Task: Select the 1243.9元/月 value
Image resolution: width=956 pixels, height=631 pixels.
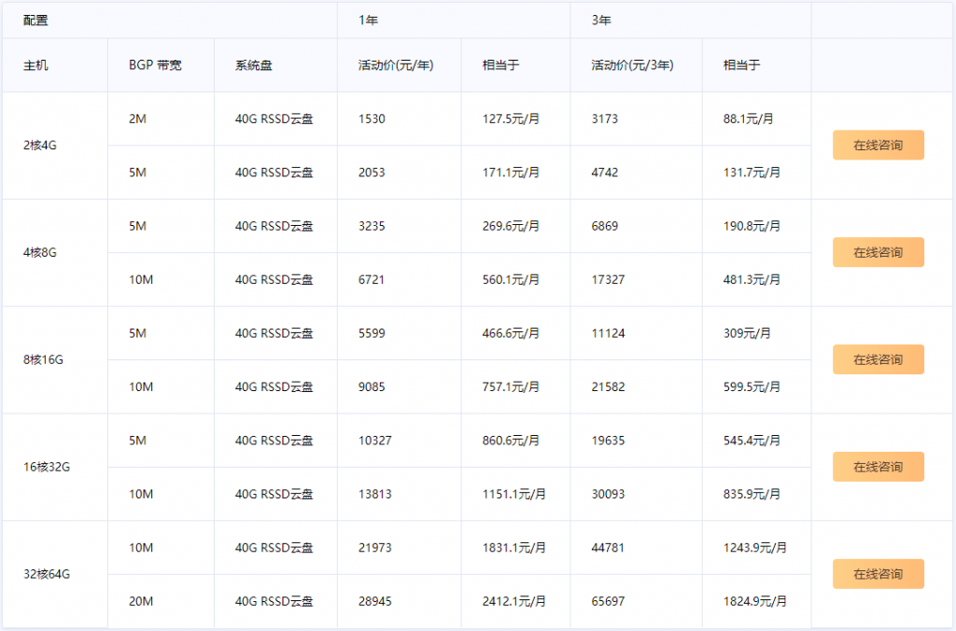Action: point(754,548)
